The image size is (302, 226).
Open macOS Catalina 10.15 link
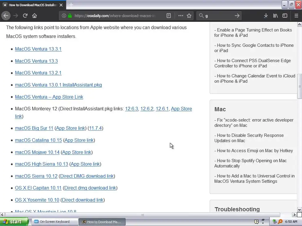[x=39, y=140]
